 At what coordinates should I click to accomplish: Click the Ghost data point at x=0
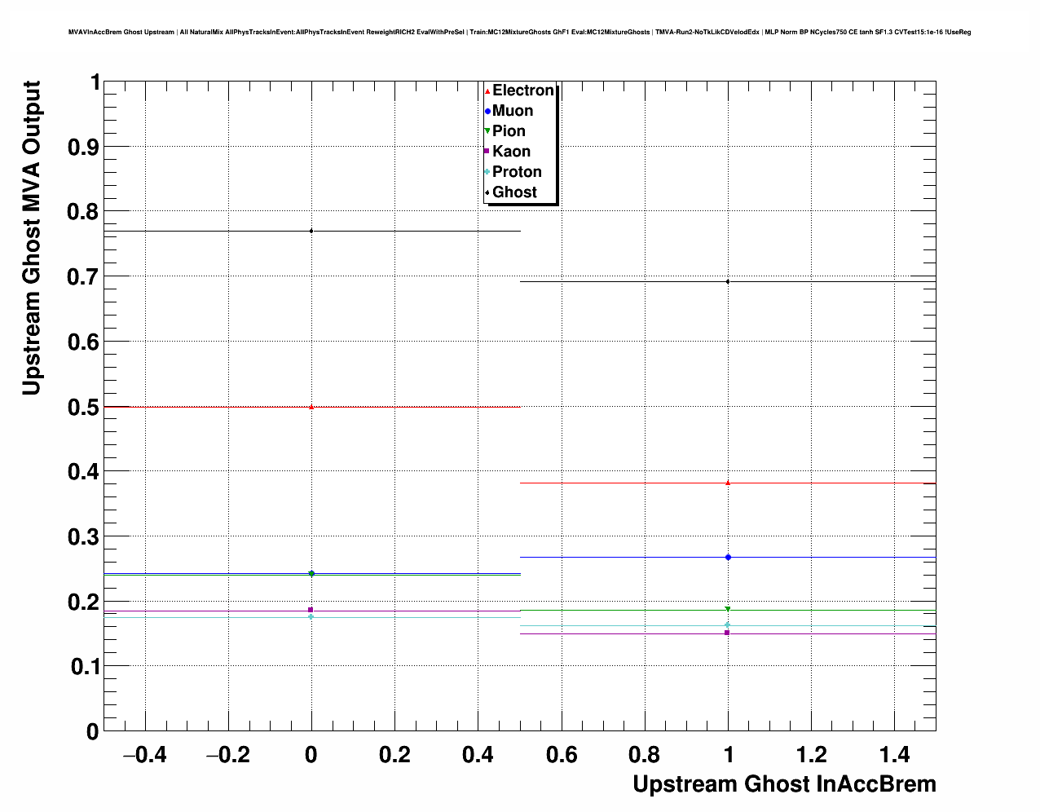[x=311, y=232]
